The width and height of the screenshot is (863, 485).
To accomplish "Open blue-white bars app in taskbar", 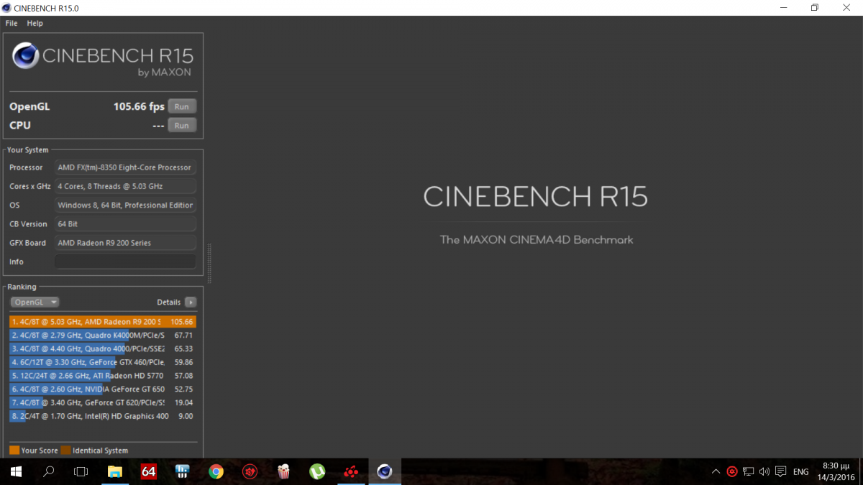I will click(x=183, y=472).
